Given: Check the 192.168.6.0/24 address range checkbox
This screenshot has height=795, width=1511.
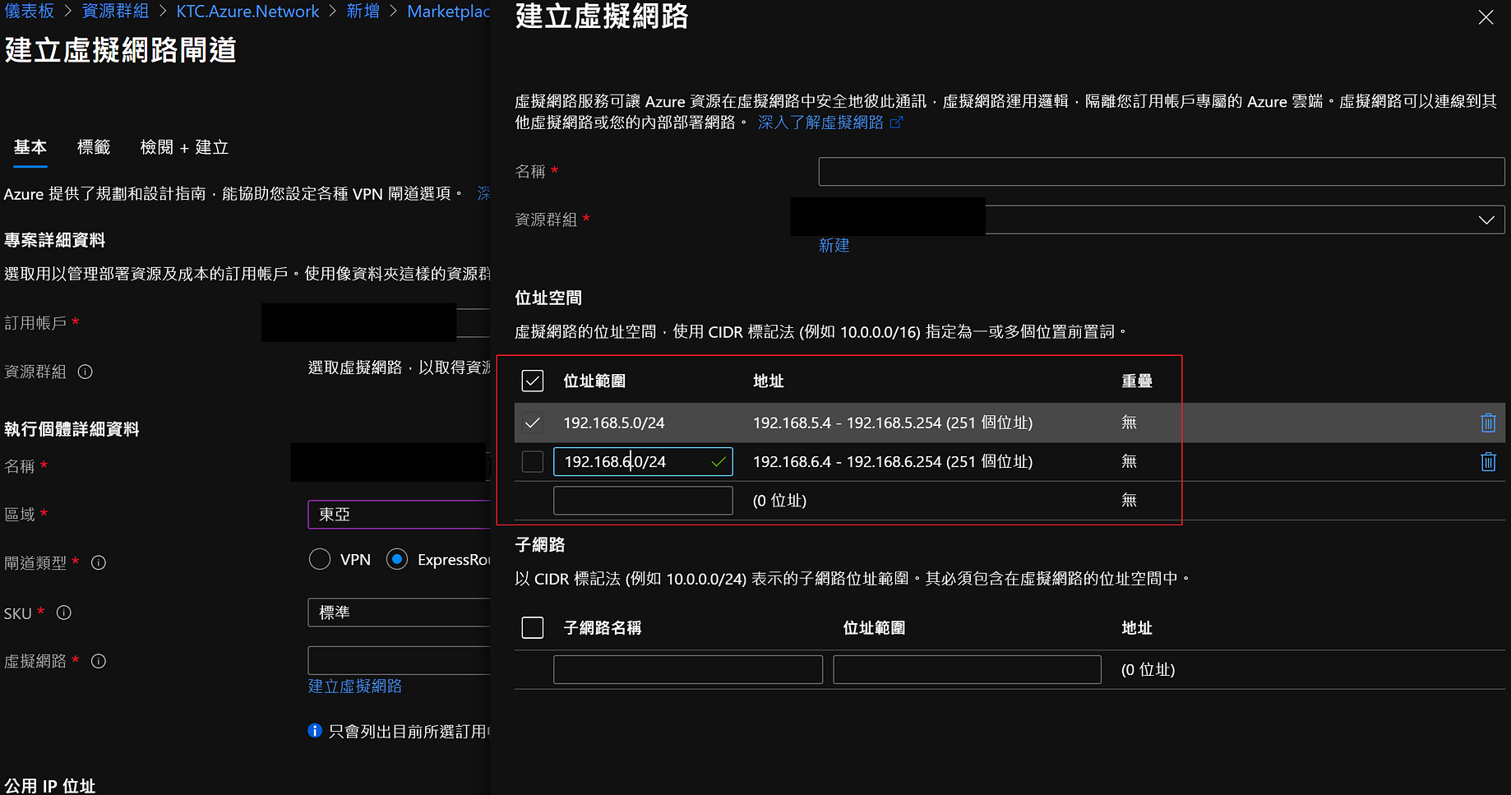Looking at the screenshot, I should pyautogui.click(x=532, y=461).
